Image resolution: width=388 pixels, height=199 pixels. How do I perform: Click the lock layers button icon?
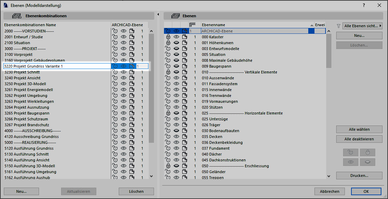368,152
